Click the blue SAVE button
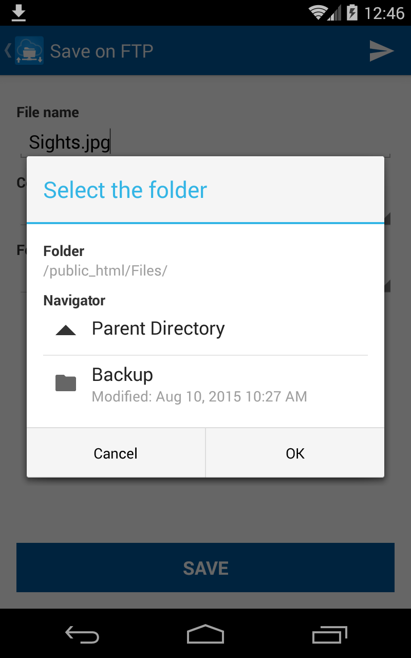This screenshot has width=411, height=658. tap(206, 568)
